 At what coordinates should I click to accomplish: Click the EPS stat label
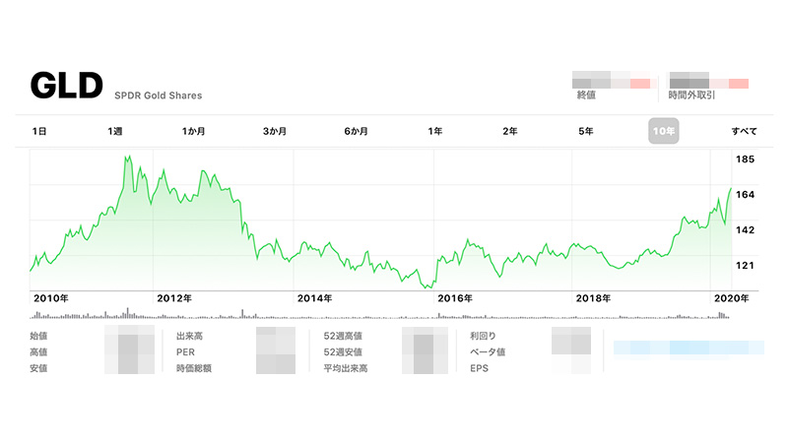479,368
